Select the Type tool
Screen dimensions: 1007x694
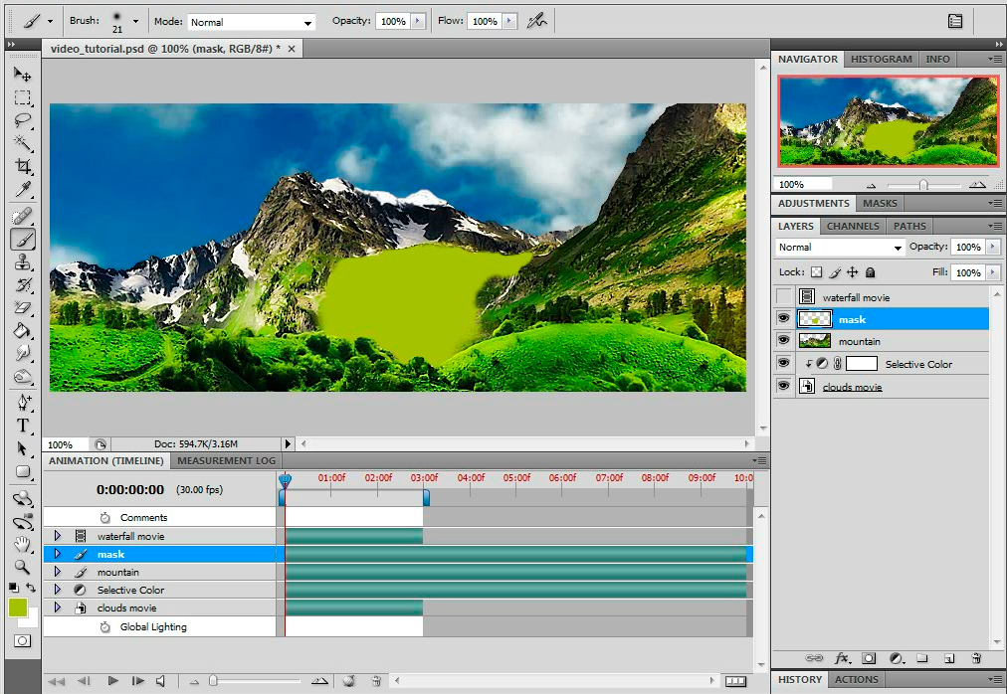point(23,425)
